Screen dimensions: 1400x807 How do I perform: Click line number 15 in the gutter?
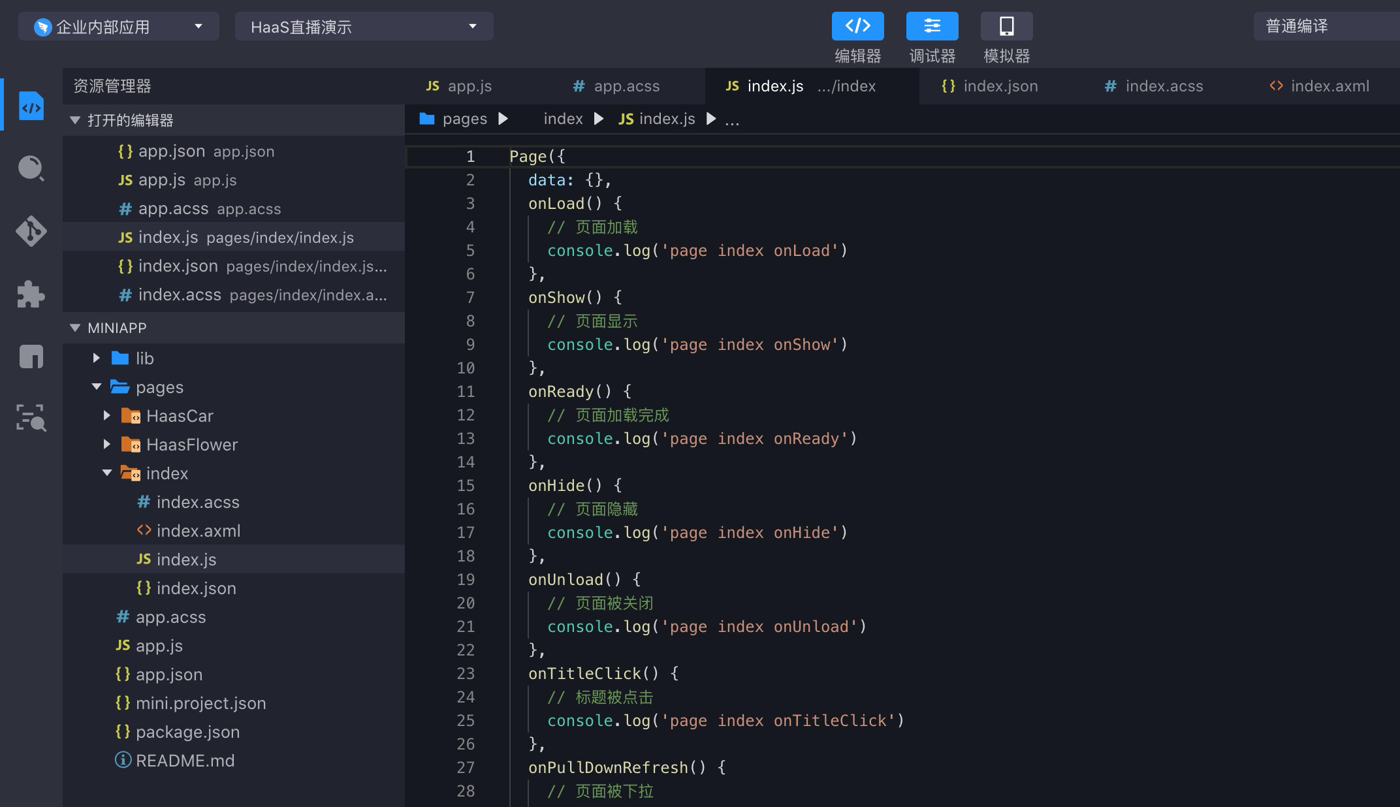(466, 486)
